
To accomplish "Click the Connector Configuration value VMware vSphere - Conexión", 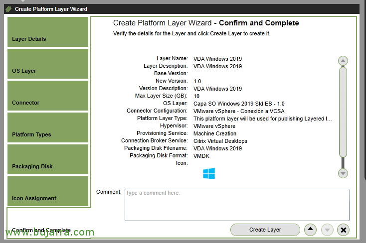I will click(x=239, y=111).
